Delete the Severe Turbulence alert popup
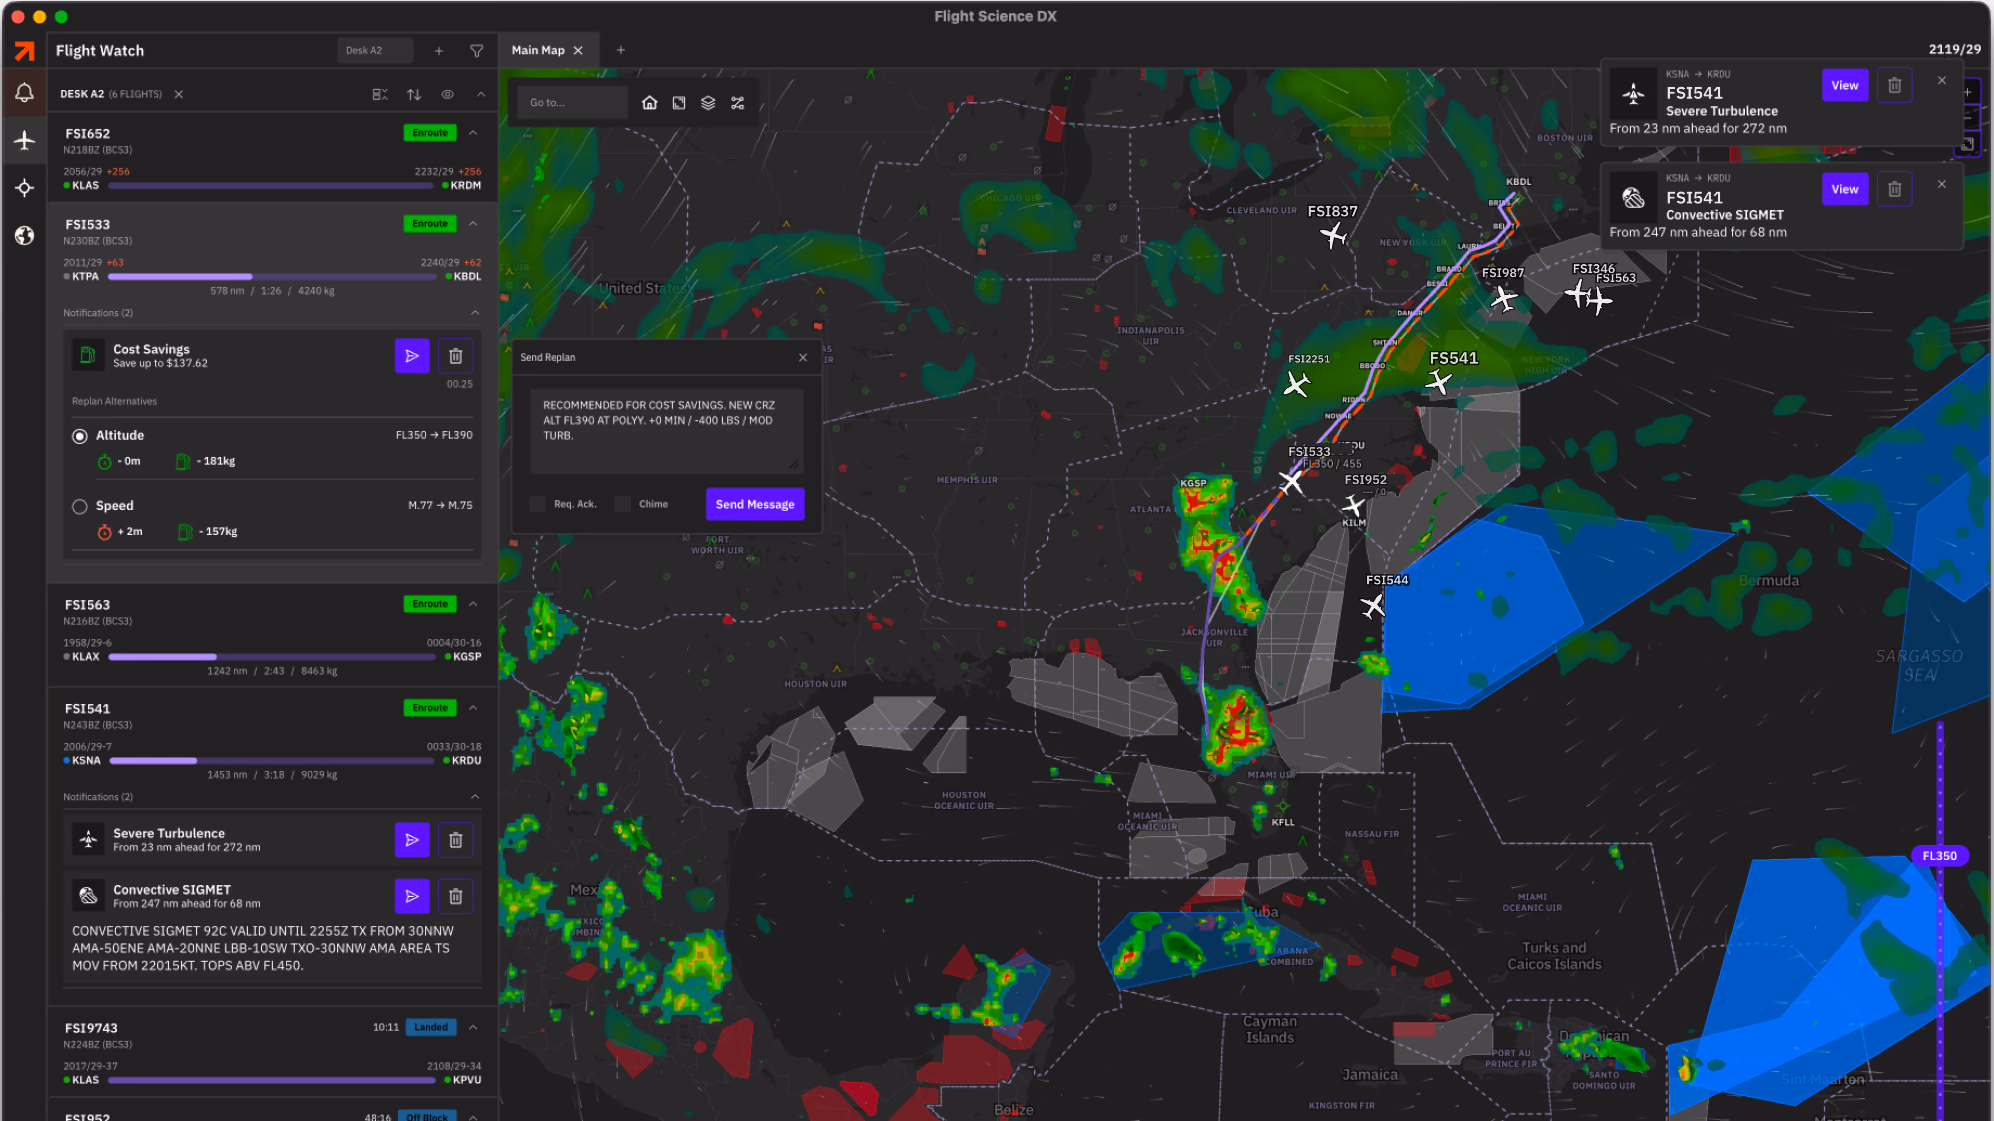Image resolution: width=1994 pixels, height=1121 pixels. pos(1894,85)
